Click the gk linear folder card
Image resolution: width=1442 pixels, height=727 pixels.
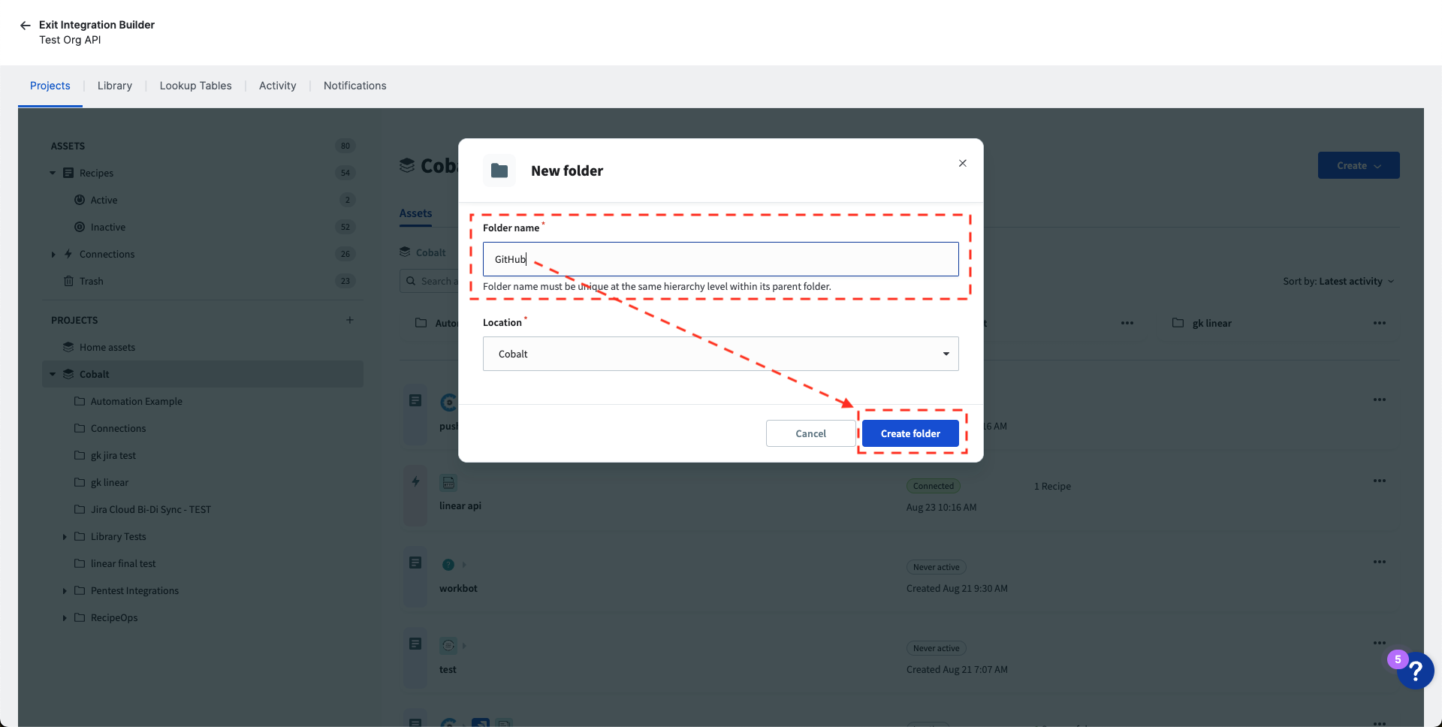tap(1278, 323)
